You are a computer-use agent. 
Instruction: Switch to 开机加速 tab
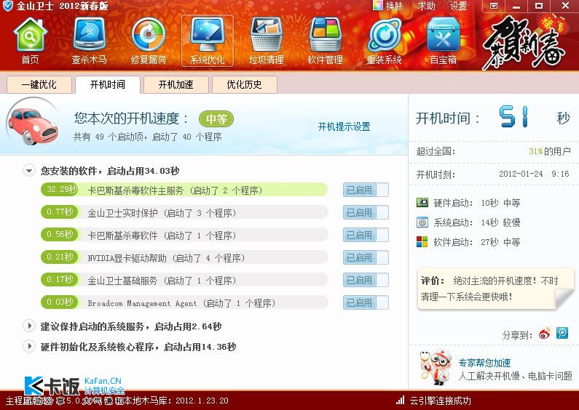pos(176,85)
